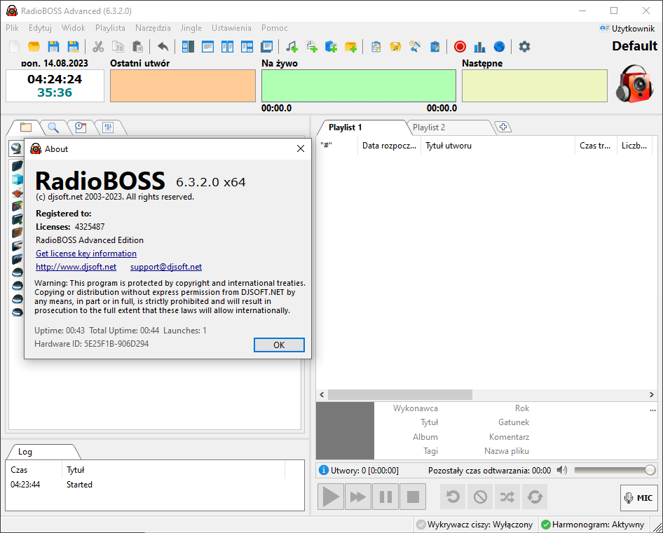Open the statistics bar chart icon

479,46
